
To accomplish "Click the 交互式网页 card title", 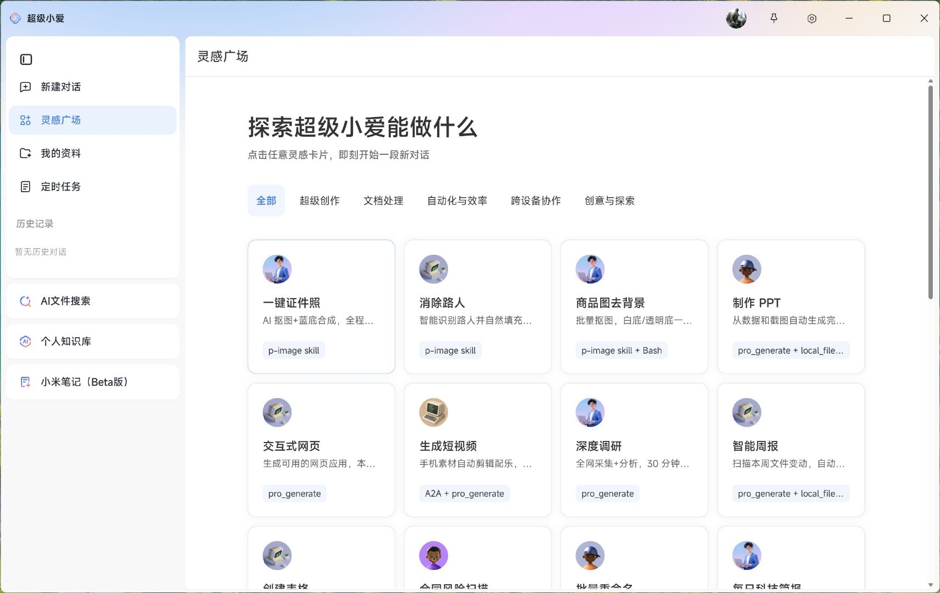I will [292, 446].
